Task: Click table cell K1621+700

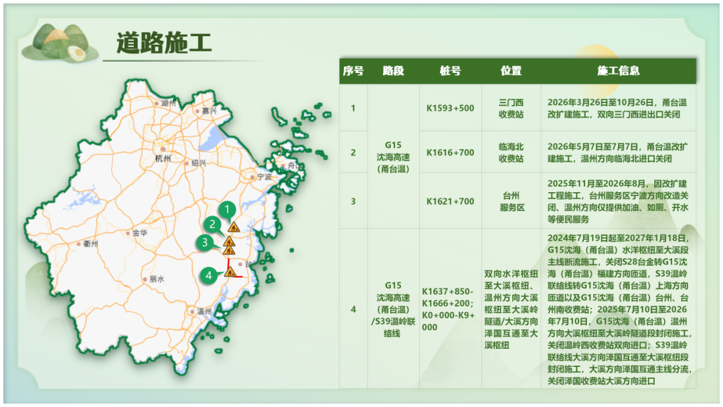Action: (x=451, y=201)
